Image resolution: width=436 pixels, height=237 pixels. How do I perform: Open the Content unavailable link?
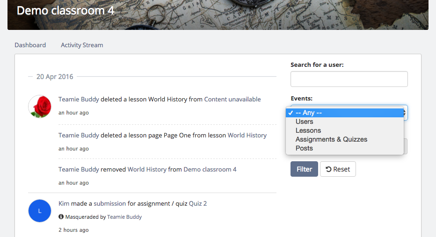[x=233, y=99]
